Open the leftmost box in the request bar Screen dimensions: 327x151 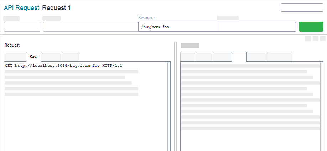(22, 27)
